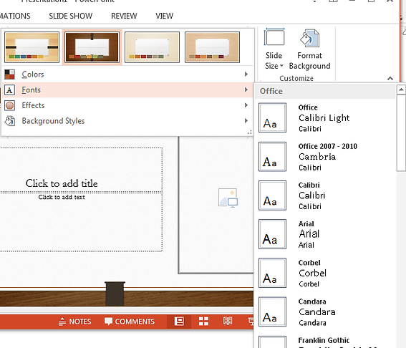Toggle the Notes pane in status bar
This screenshot has height=348, width=406.
[74, 322]
